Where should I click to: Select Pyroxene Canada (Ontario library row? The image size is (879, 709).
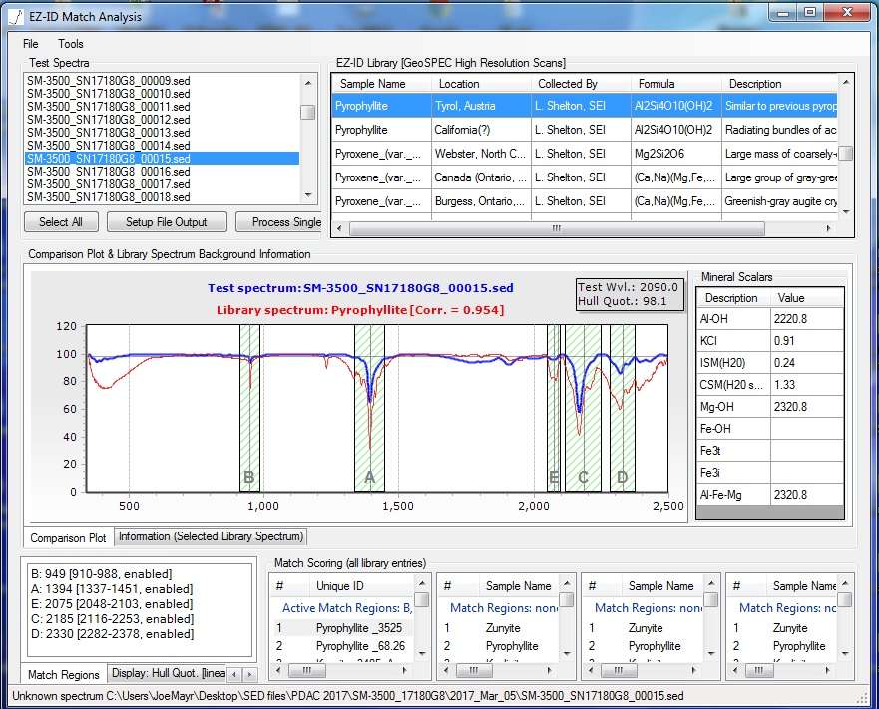click(x=584, y=177)
